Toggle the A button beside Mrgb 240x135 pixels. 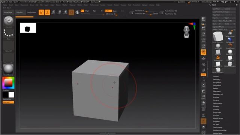click(82, 11)
